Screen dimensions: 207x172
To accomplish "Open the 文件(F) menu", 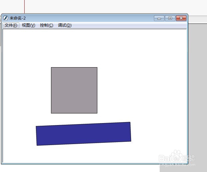I will [11, 25].
